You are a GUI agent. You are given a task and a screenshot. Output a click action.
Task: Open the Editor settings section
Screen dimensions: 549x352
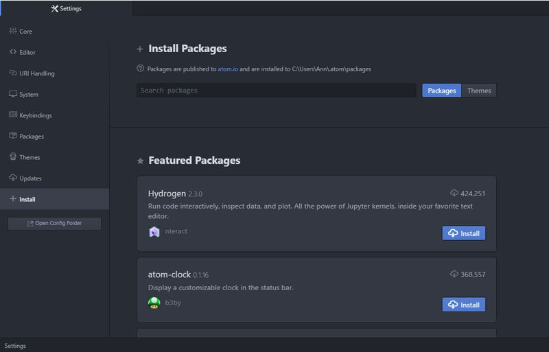27,52
